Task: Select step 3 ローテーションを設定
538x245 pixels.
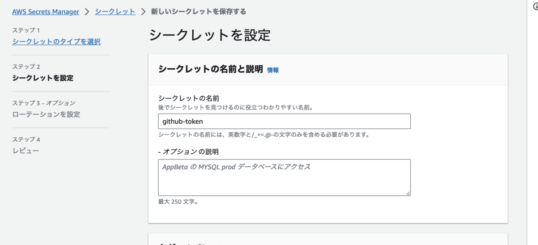Action: pyautogui.click(x=46, y=114)
